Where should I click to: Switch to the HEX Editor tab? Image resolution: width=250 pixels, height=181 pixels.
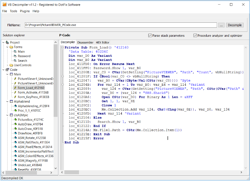(103, 42)
